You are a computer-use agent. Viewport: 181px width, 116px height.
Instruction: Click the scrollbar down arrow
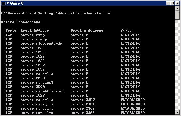pyautogui.click(x=177, y=112)
